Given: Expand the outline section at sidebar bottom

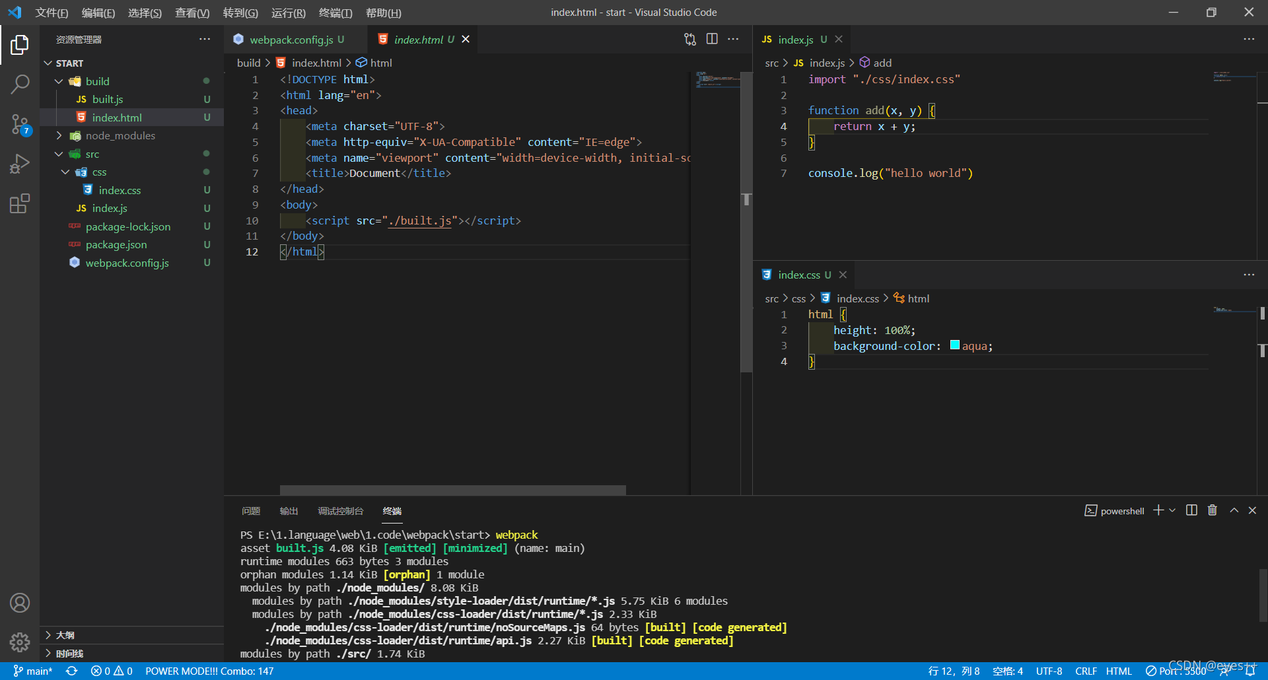Looking at the screenshot, I should [x=131, y=635].
